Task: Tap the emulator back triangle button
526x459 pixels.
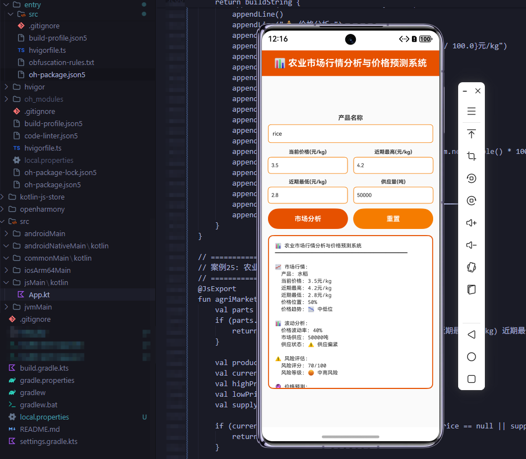Action: [472, 335]
